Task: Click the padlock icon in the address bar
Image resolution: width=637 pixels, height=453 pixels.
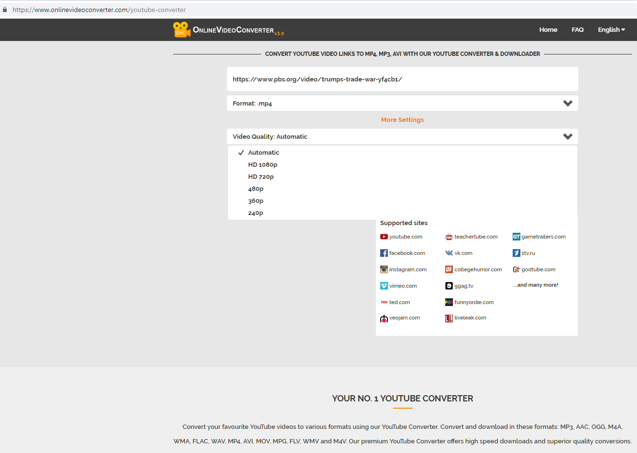Action: click(5, 10)
